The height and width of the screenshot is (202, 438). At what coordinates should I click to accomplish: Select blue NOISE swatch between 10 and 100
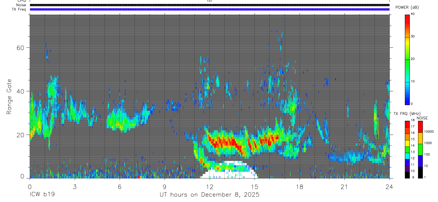(x=420, y=161)
